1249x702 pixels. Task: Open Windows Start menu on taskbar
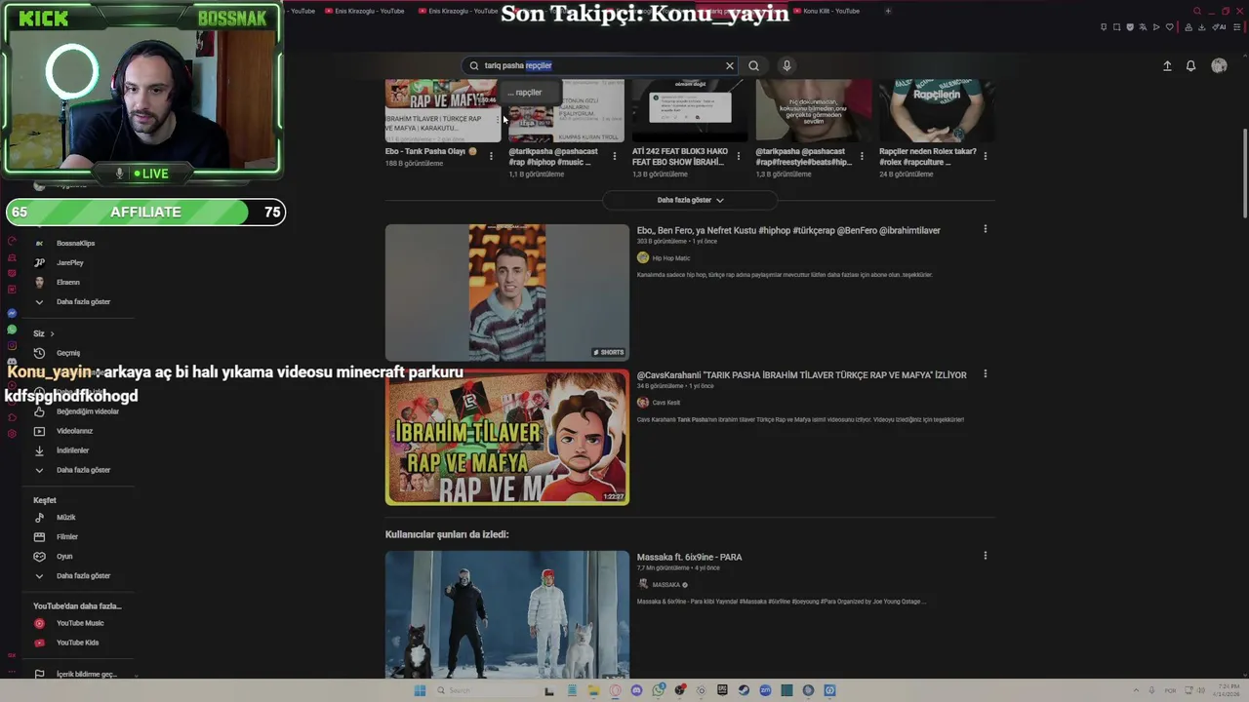[x=420, y=690]
